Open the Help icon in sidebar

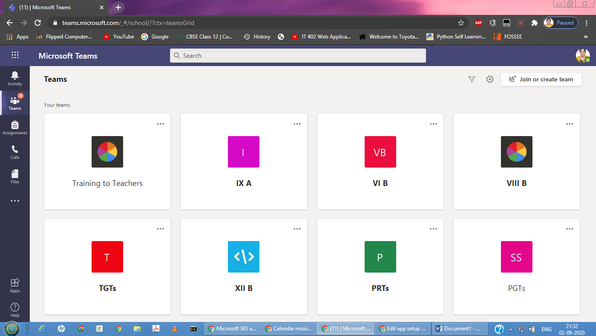click(x=15, y=310)
